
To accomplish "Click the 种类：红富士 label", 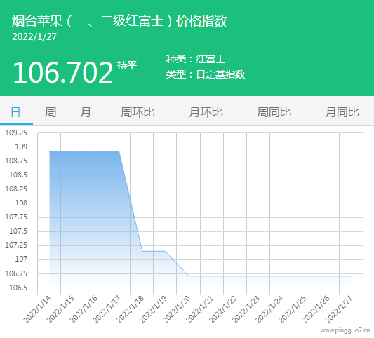I will click(x=196, y=59).
